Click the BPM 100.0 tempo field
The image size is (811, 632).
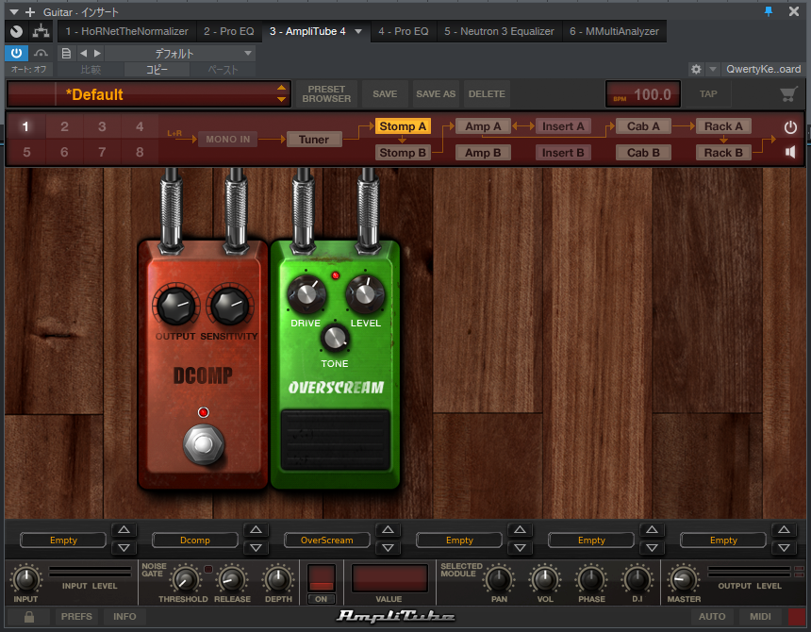[643, 94]
